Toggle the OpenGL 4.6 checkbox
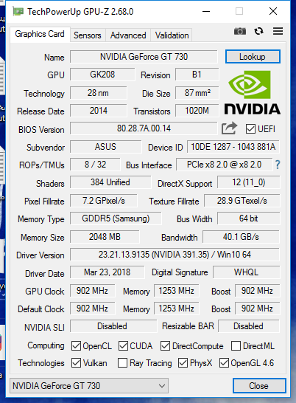 [224, 363]
